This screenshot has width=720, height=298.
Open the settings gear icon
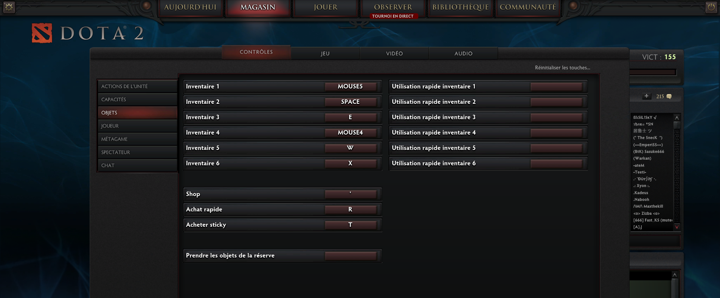[9, 7]
